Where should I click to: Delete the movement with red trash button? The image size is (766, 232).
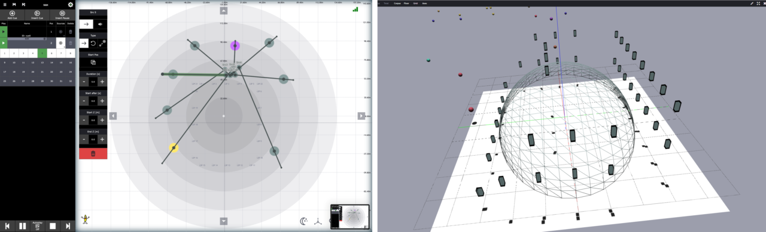(93, 153)
